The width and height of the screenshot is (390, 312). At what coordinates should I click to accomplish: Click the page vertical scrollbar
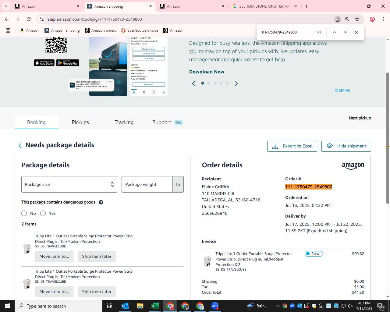click(388, 138)
